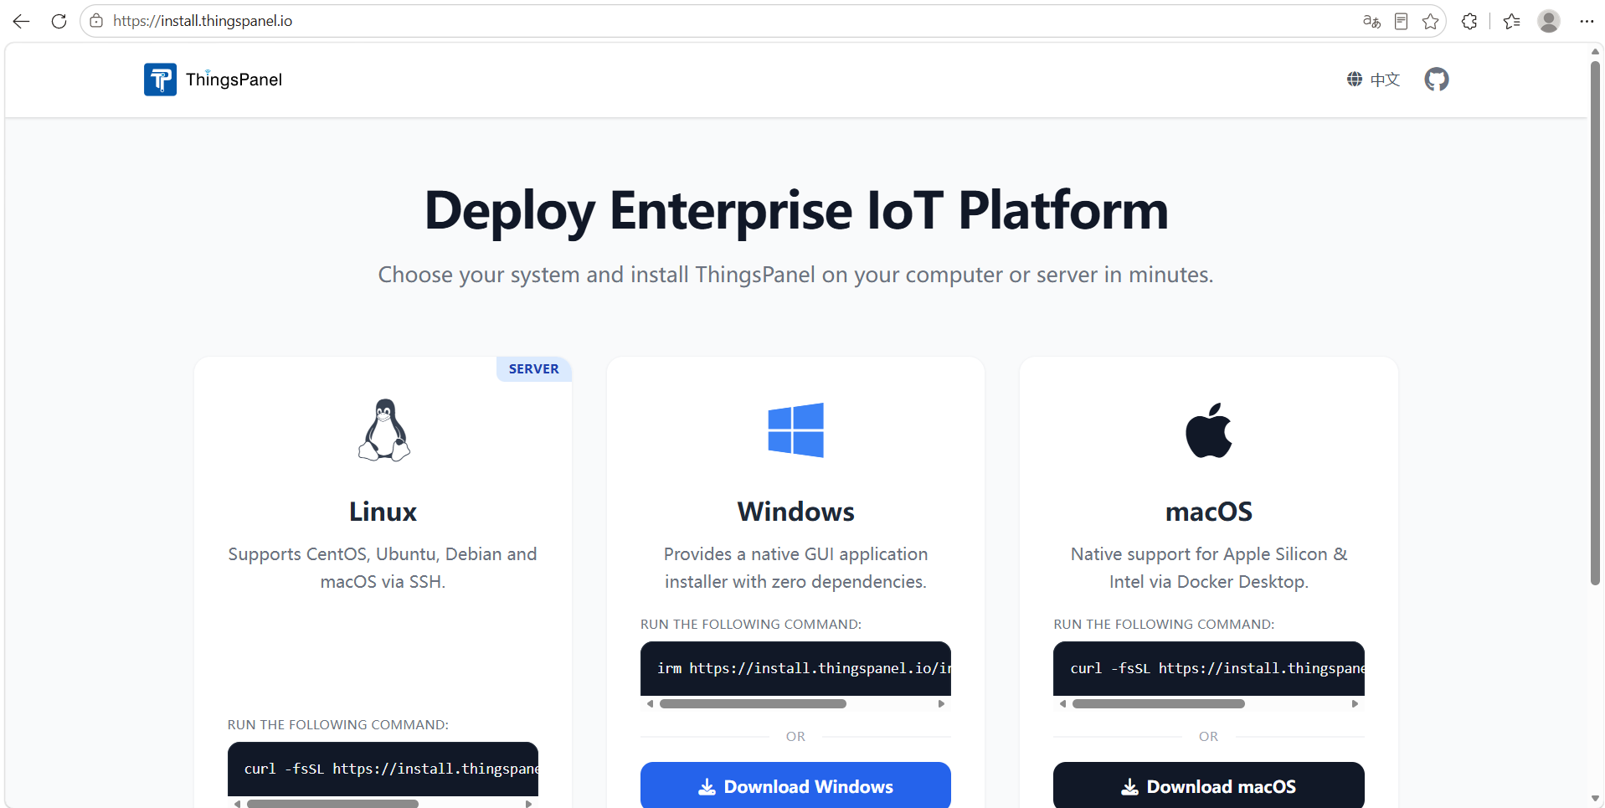The width and height of the screenshot is (1605, 808).
Task: Click the ThingsPanel logo icon
Action: [160, 80]
